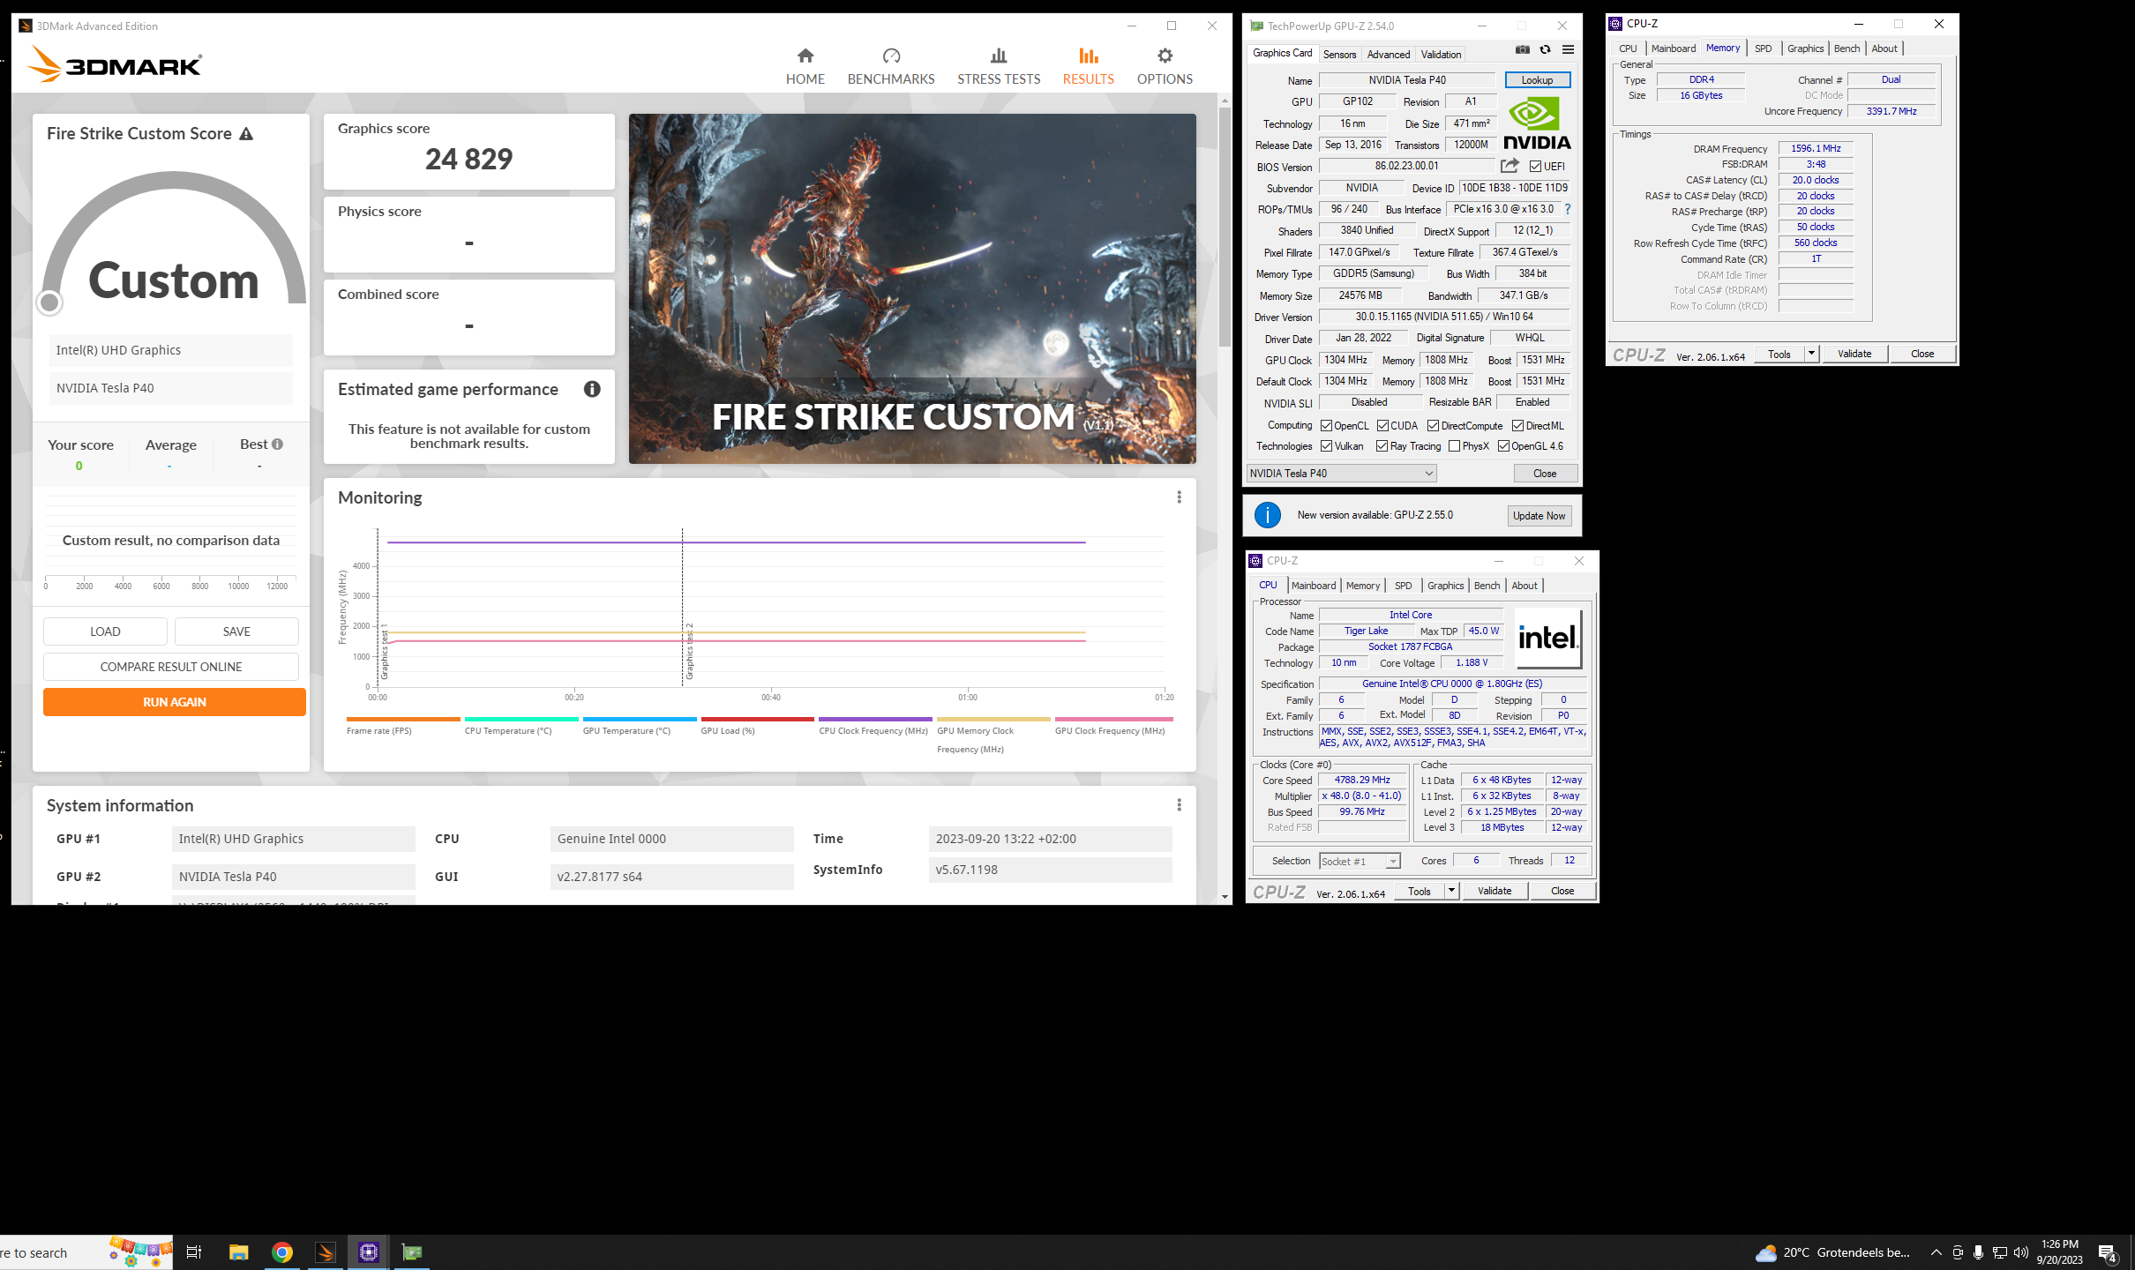
Task: Click GPU Load (%) red legend bar
Action: pos(757,720)
